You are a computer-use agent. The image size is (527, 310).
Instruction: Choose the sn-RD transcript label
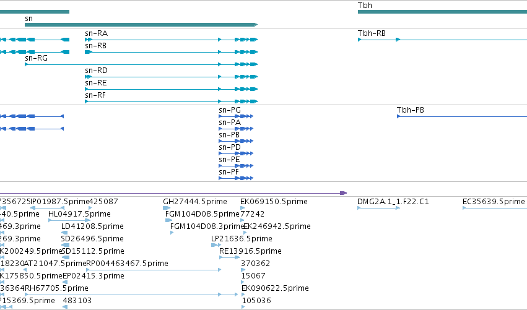pyautogui.click(x=96, y=71)
